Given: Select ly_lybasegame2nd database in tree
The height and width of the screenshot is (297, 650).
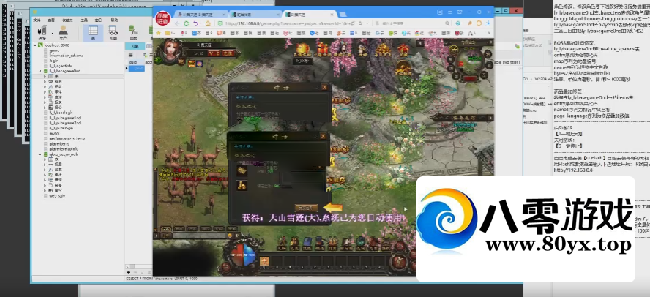Looking at the screenshot, I should (x=64, y=123).
